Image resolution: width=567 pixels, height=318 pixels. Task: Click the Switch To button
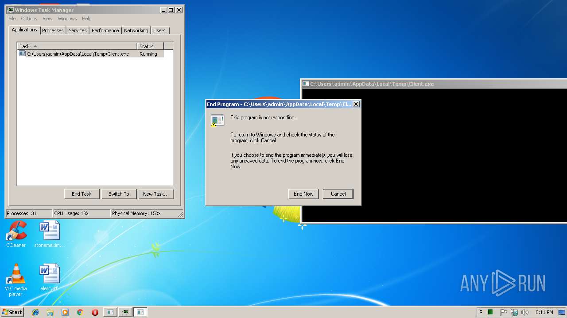click(119, 193)
